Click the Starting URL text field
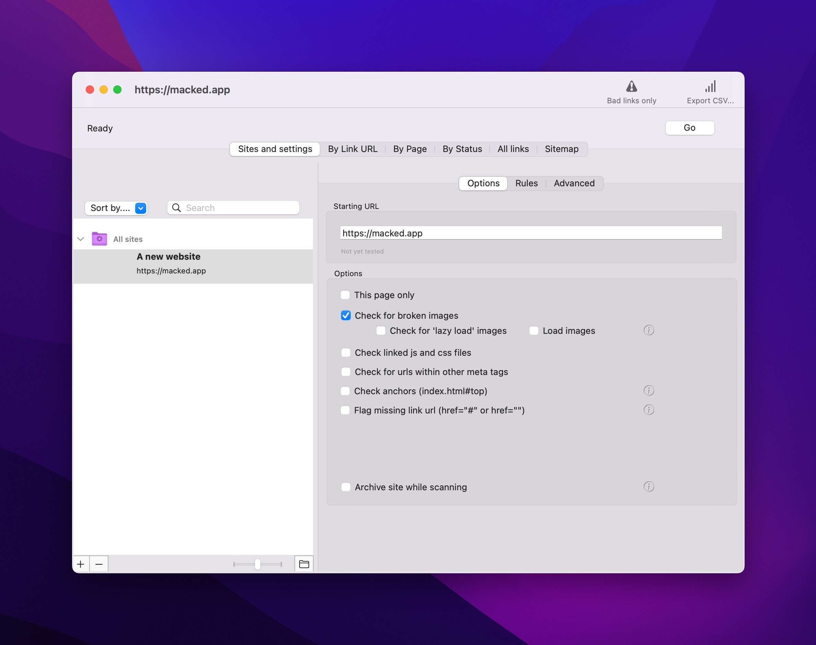The image size is (816, 645). [x=531, y=233]
